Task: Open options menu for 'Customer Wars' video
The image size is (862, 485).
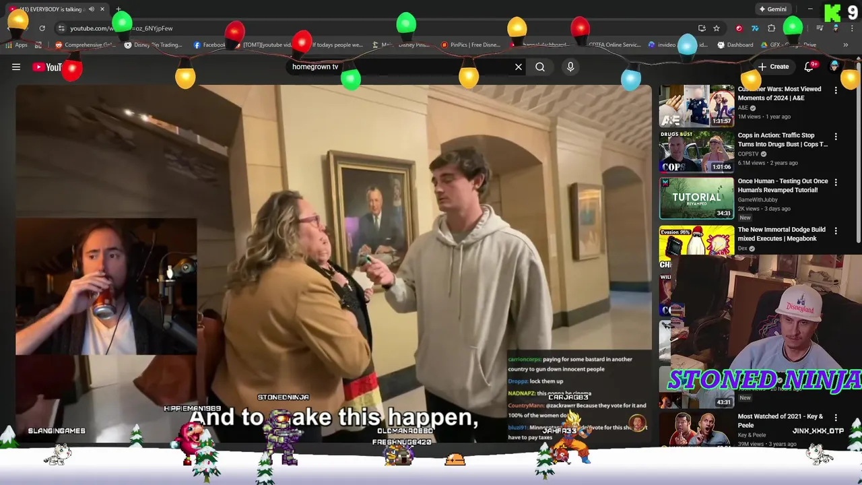Action: [x=836, y=90]
